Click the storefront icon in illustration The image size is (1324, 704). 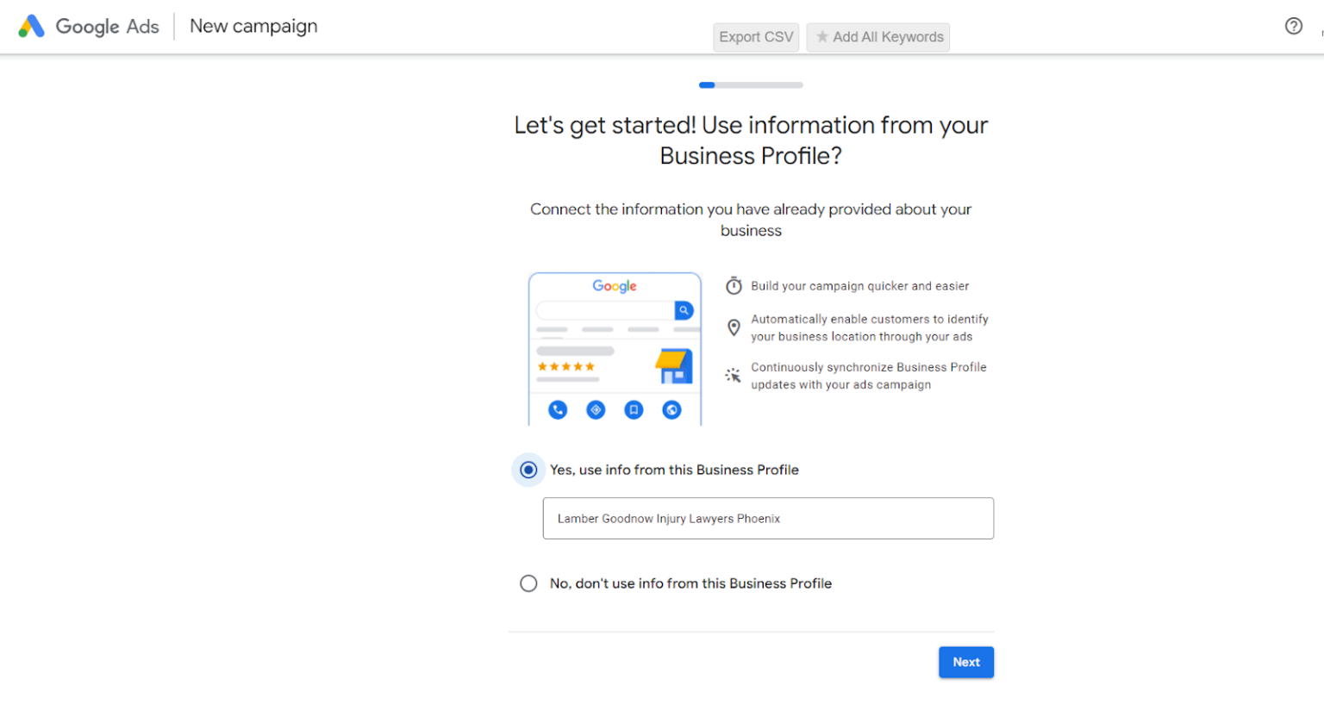[x=674, y=366]
